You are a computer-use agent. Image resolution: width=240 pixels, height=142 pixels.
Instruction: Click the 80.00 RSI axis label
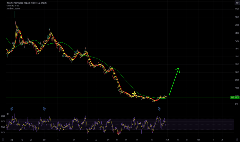tap(3, 116)
